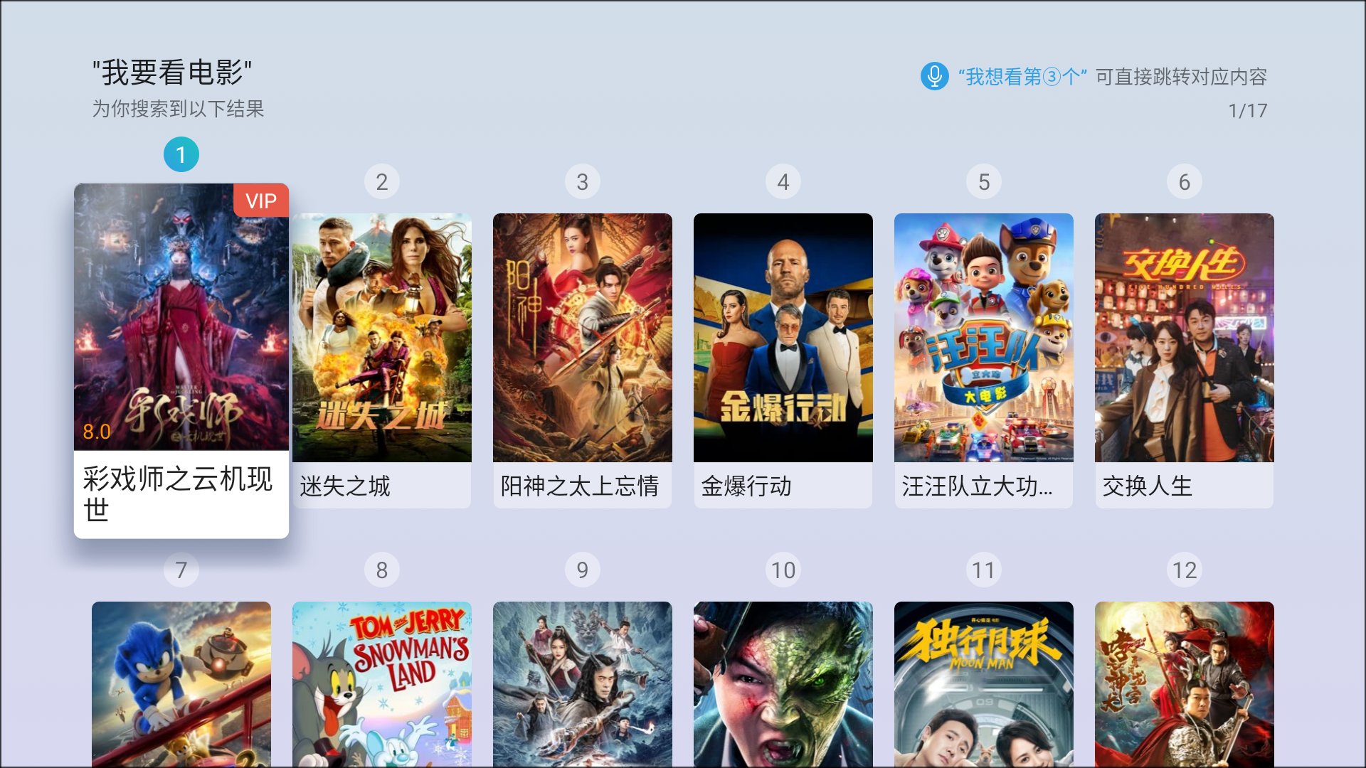Click the 金爆行动 title label
The image size is (1366, 768).
pyautogui.click(x=746, y=486)
